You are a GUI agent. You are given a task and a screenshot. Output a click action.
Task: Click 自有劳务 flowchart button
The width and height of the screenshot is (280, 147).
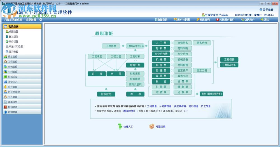[183, 43]
